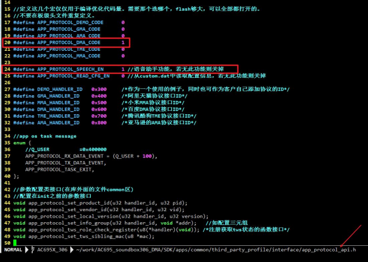The width and height of the screenshot is (368, 262).
Task: Click DEMO_HANDLER_ID macro name
Action: point(60,89)
